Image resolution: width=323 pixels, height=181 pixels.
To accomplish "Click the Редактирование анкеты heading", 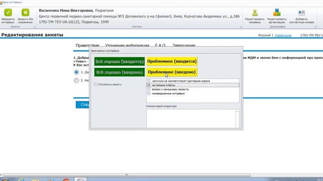I will (x=32, y=35).
